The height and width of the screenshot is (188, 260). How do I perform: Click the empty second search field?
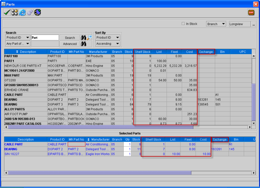(45, 44)
